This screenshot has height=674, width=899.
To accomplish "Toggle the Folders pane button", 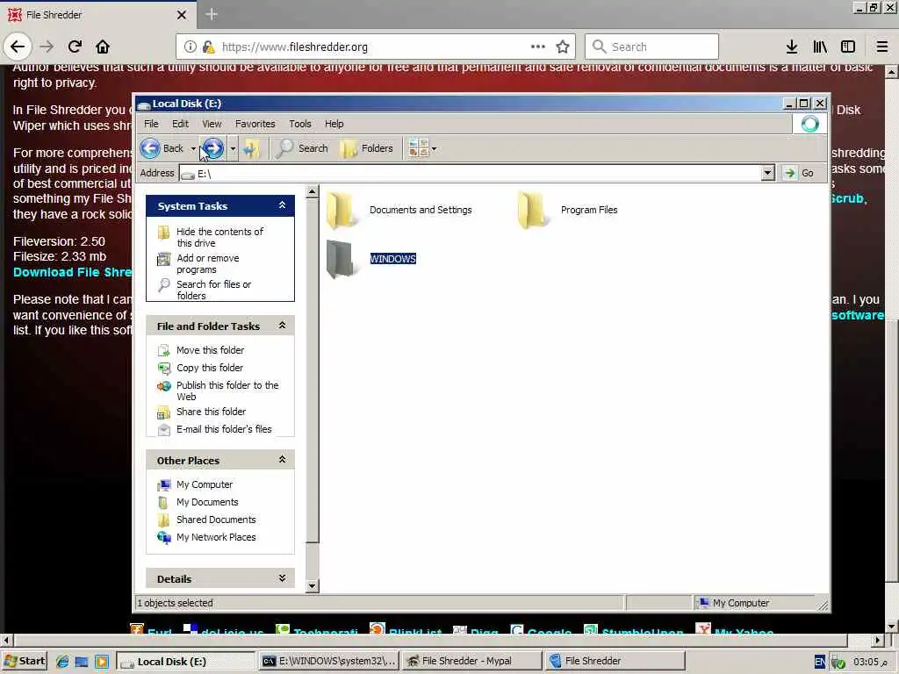I will [367, 148].
